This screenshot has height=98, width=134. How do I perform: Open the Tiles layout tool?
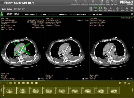point(96,9)
